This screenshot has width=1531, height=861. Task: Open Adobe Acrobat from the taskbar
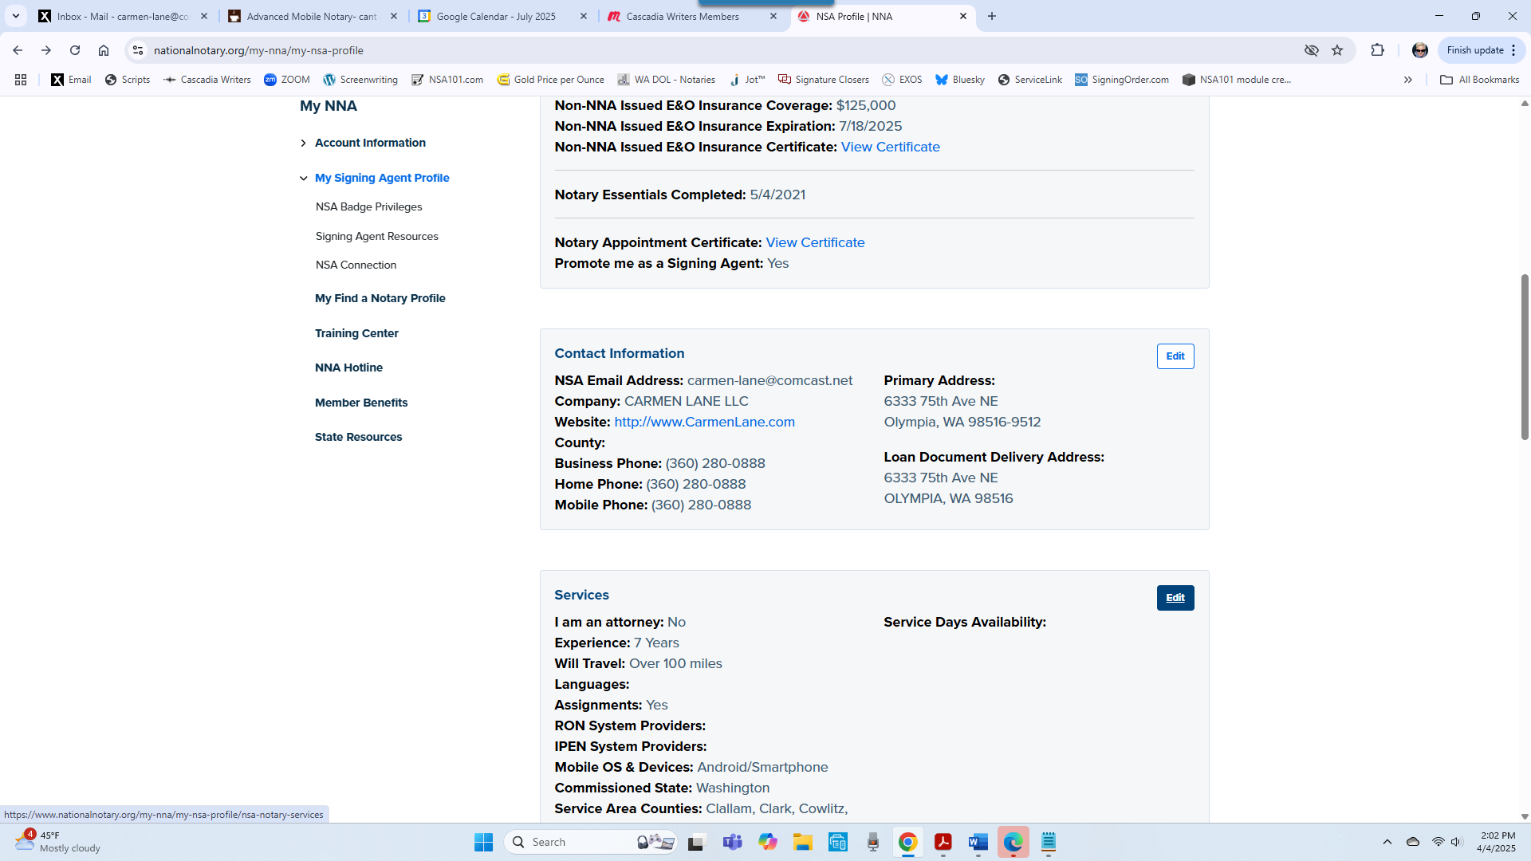click(943, 842)
